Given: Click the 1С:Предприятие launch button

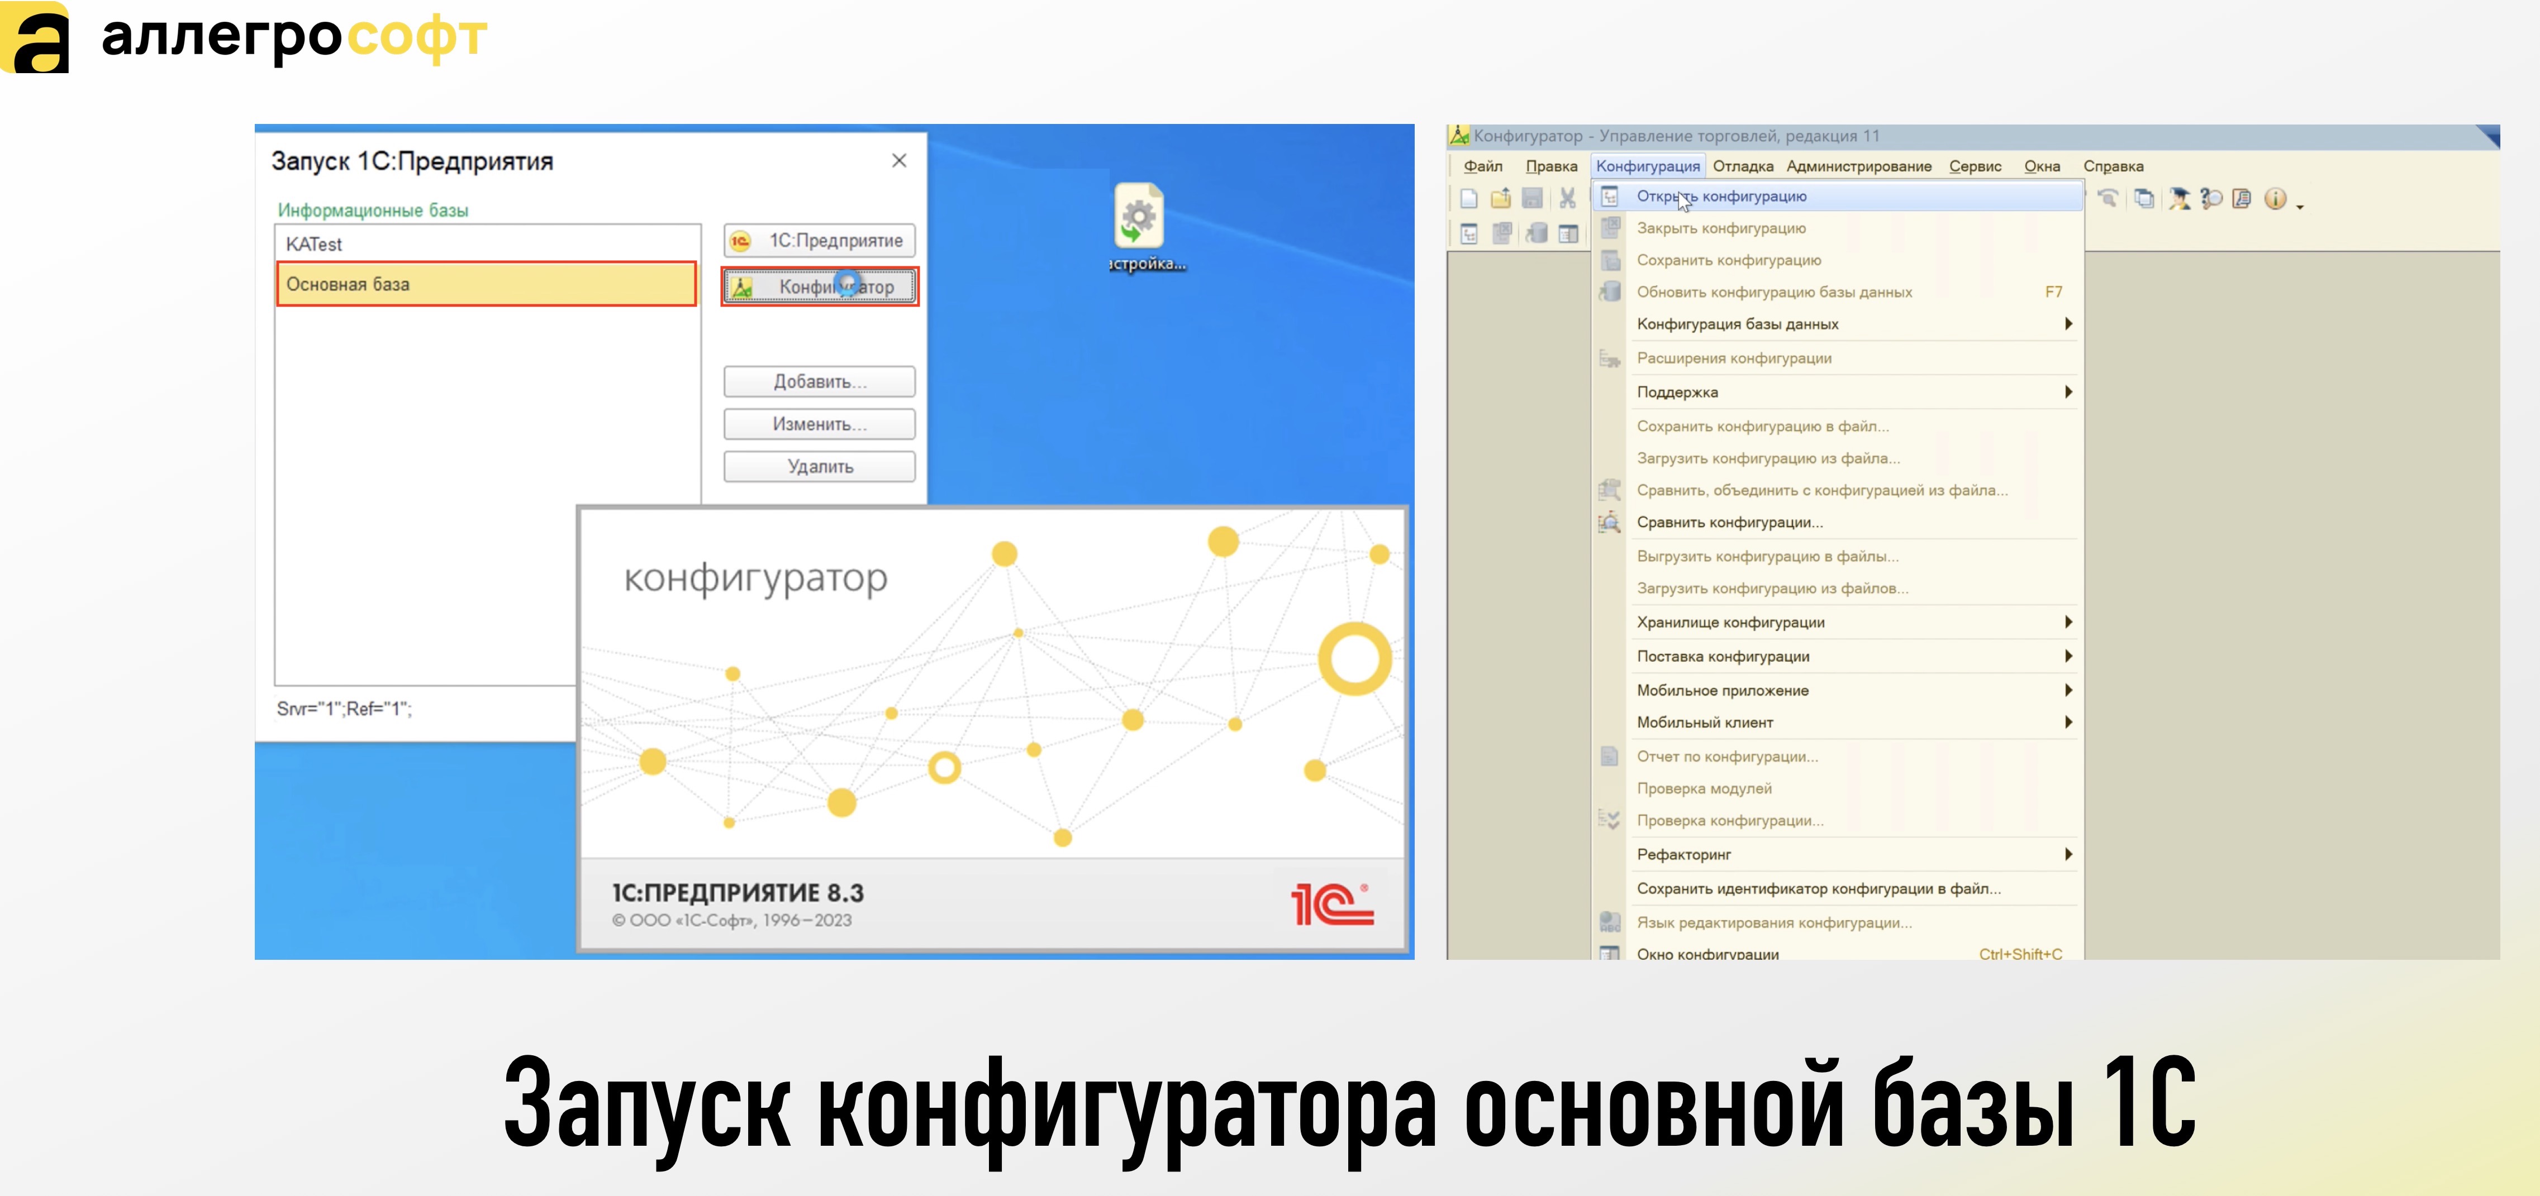Looking at the screenshot, I should [x=820, y=241].
